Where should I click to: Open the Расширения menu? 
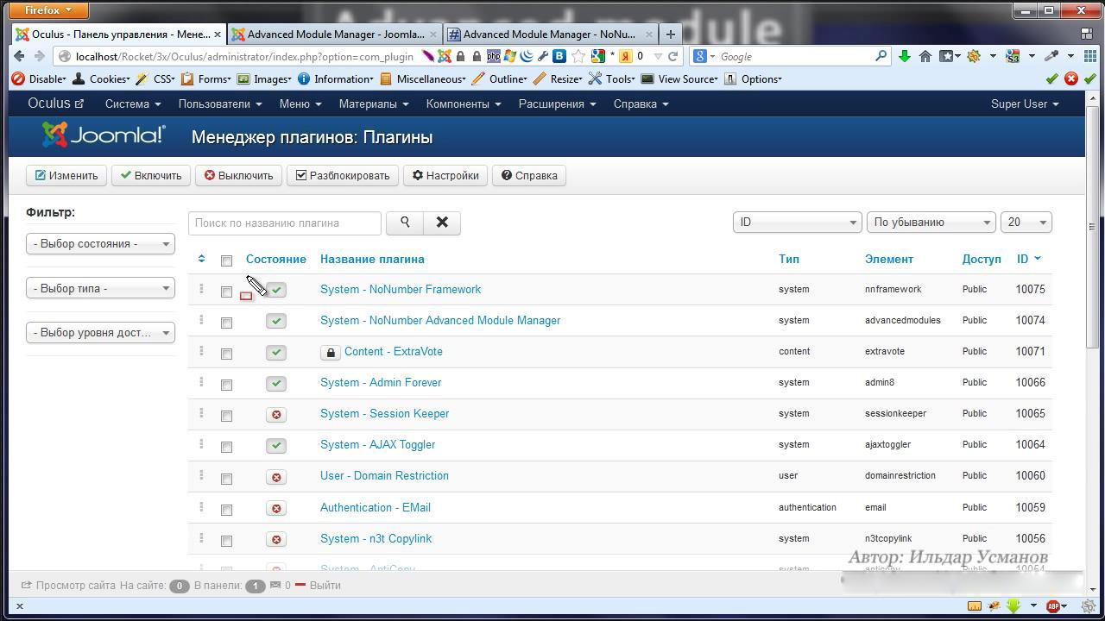[558, 103]
